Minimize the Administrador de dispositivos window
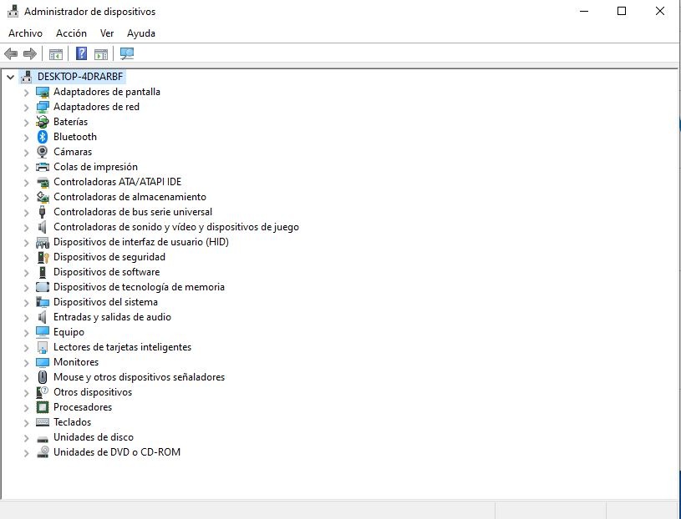This screenshot has width=681, height=519. pyautogui.click(x=584, y=12)
